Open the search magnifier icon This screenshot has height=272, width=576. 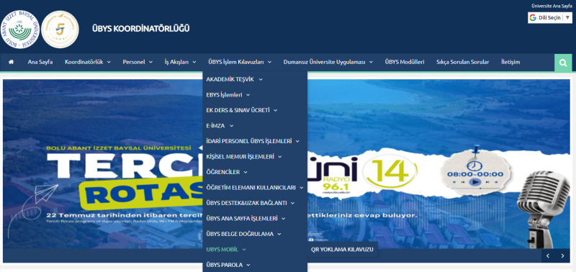pyautogui.click(x=563, y=63)
